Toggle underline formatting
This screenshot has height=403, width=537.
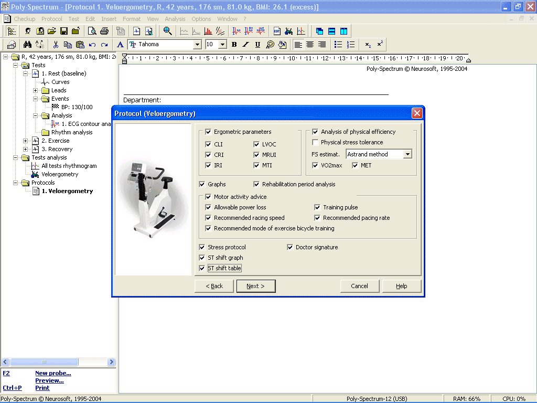[x=257, y=45]
